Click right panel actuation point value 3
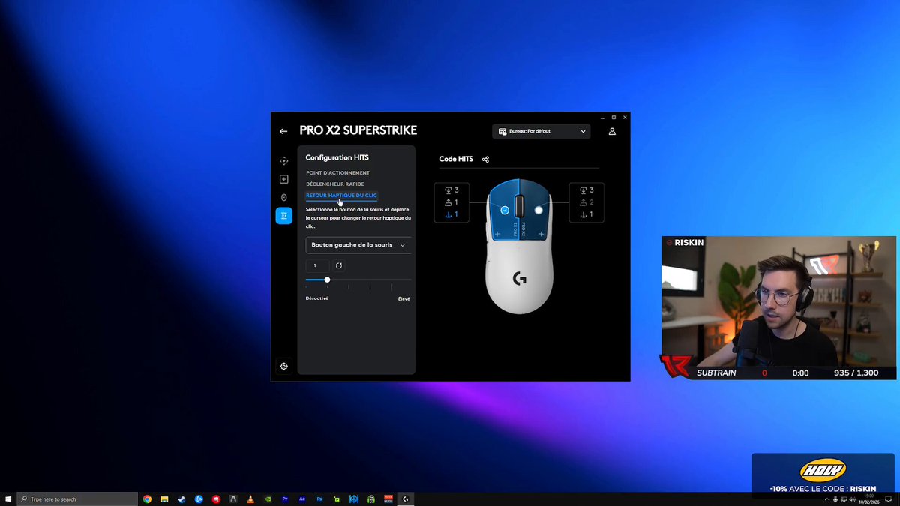The width and height of the screenshot is (900, 506). (x=591, y=190)
